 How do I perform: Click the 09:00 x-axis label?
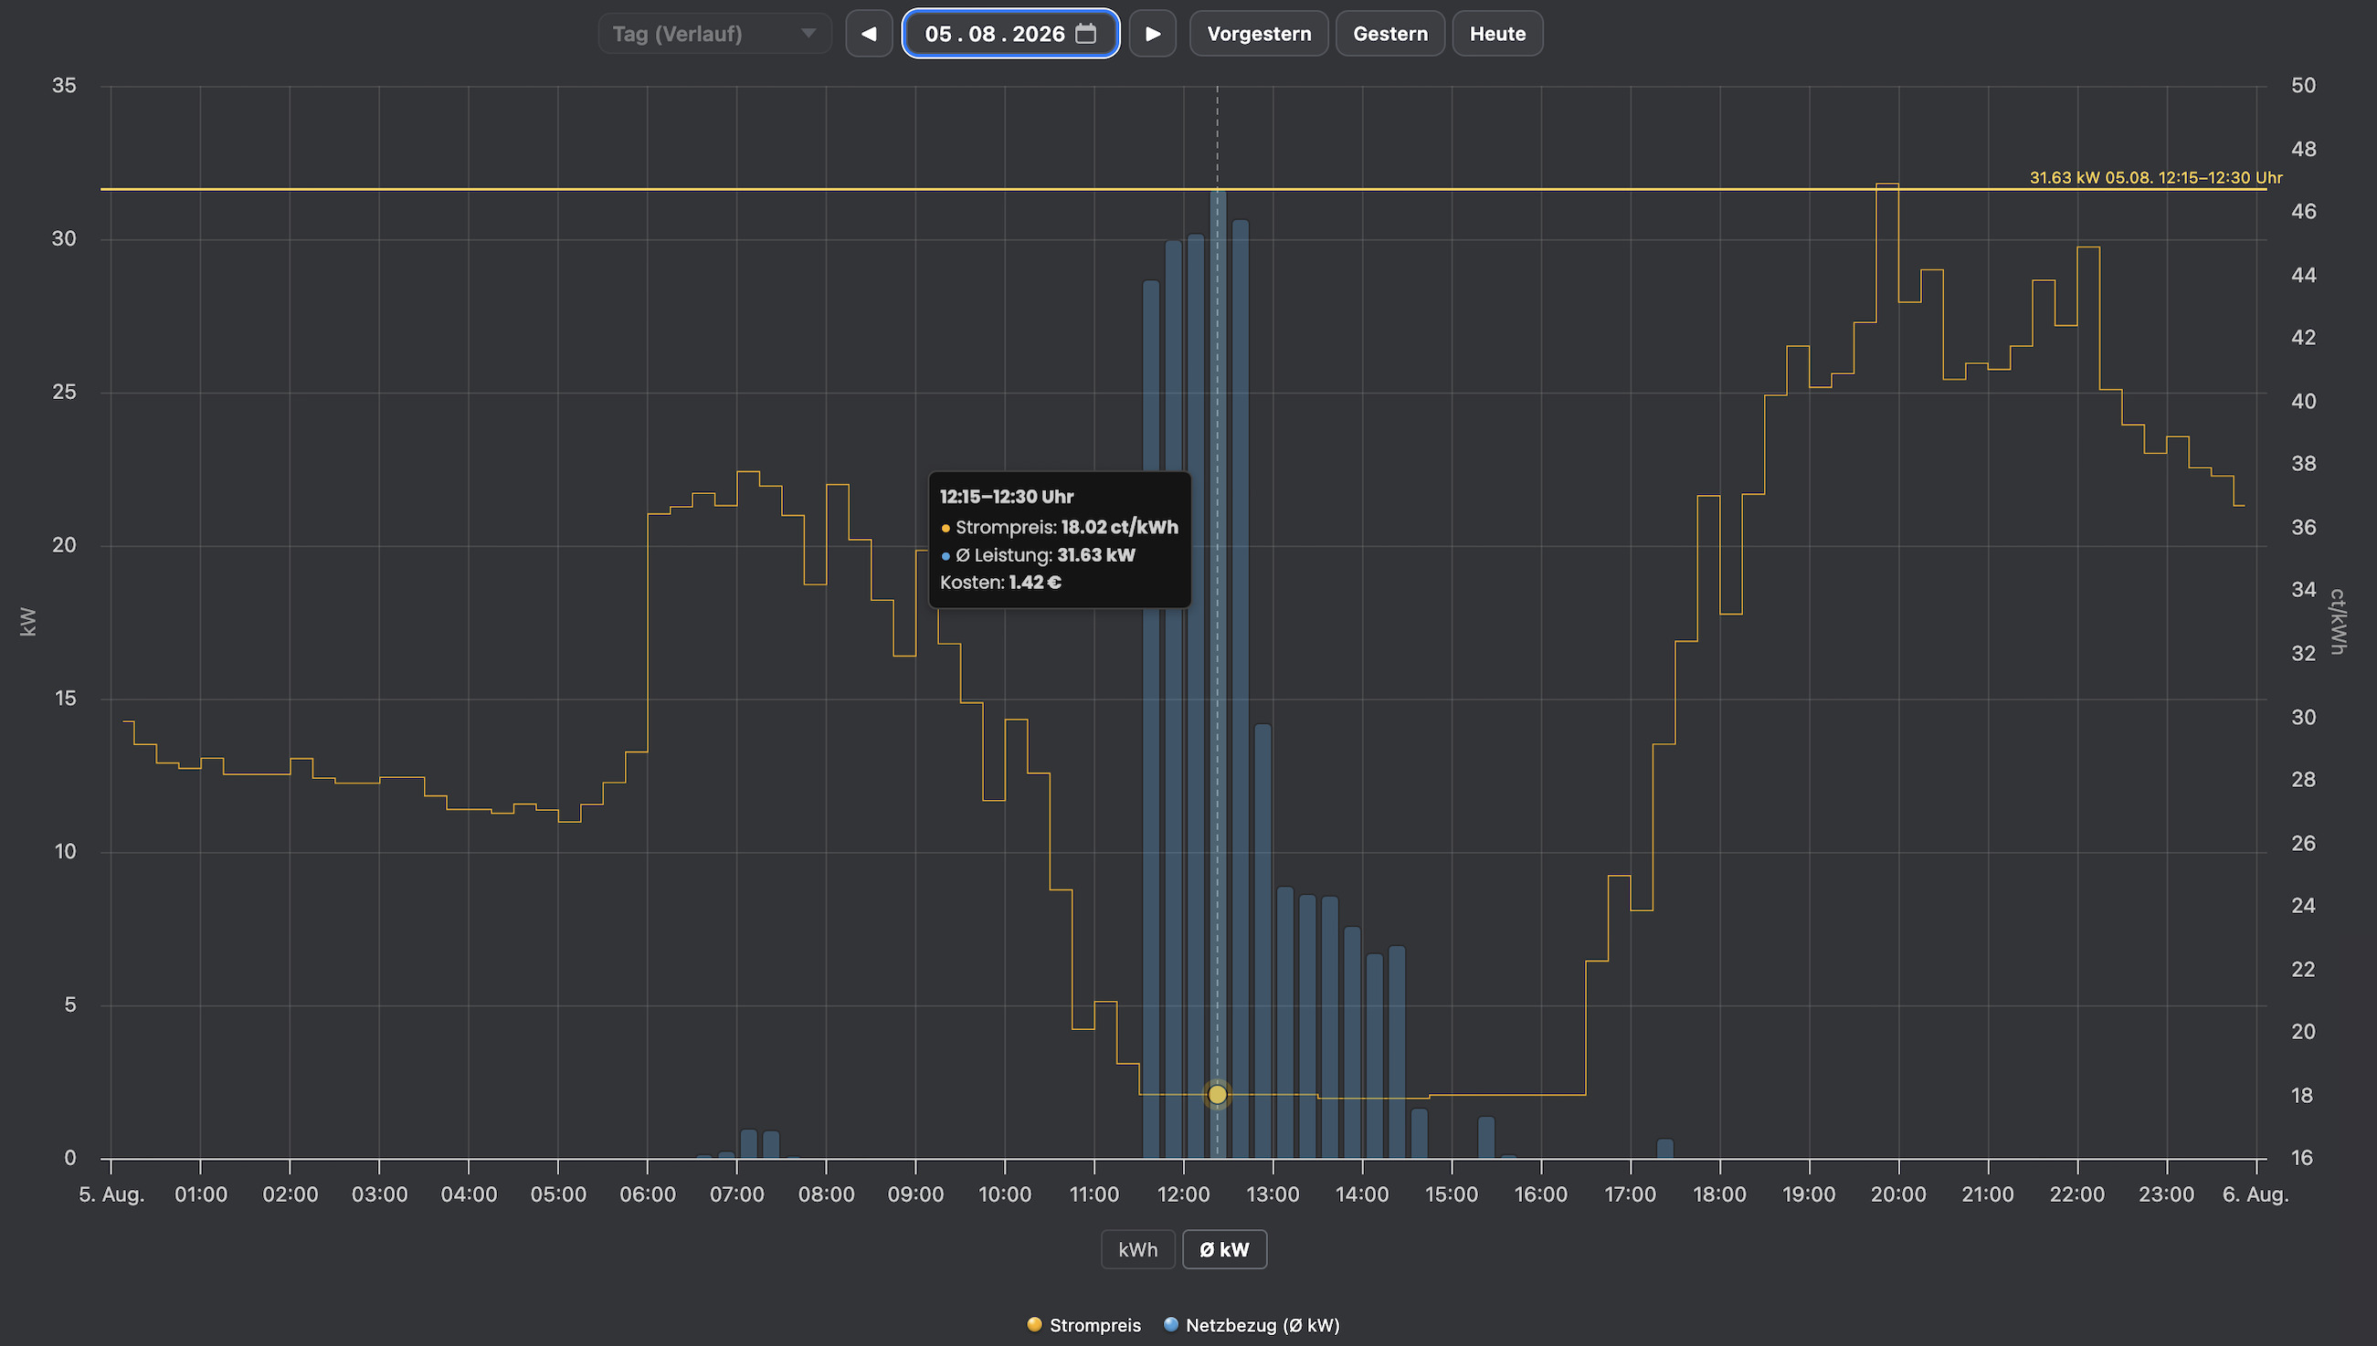coord(915,1194)
